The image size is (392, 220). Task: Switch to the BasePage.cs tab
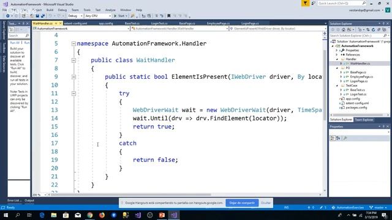[187, 23]
